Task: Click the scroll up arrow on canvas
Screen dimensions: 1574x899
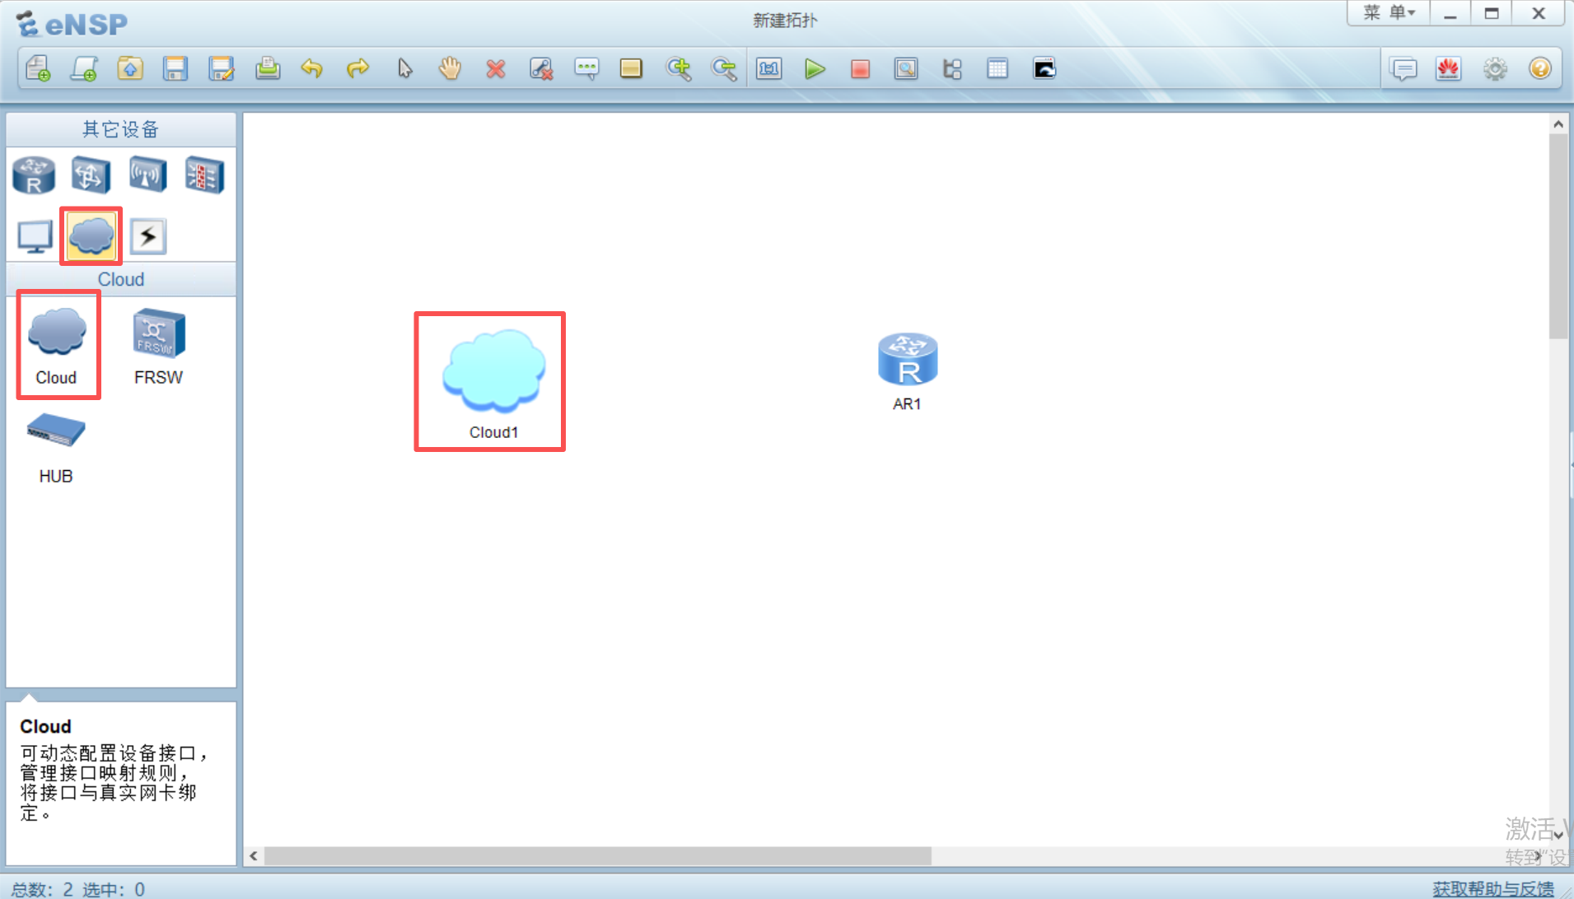Action: tap(1558, 124)
